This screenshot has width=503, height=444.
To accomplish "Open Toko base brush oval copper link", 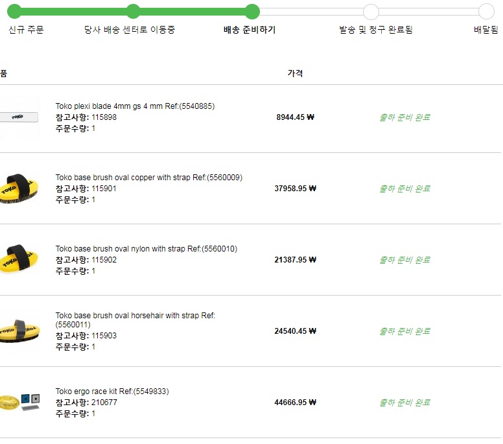I will pos(148,178).
